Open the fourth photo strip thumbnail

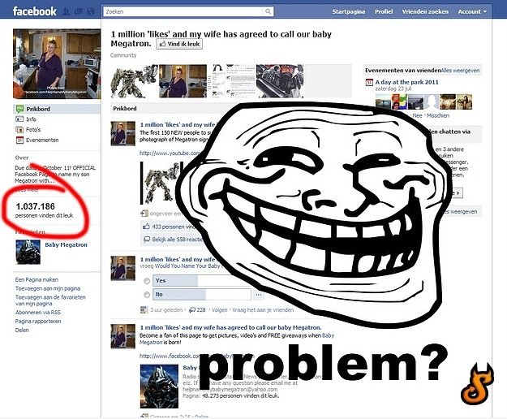coord(280,81)
